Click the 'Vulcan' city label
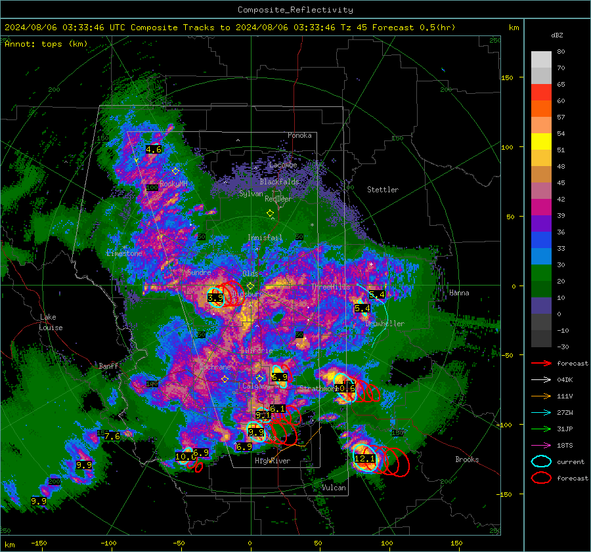Screen dimensions: 591x552 334,488
